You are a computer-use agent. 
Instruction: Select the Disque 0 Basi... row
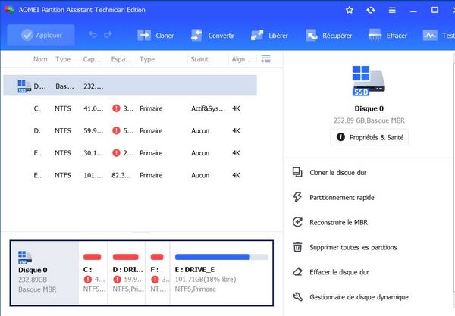(130, 86)
